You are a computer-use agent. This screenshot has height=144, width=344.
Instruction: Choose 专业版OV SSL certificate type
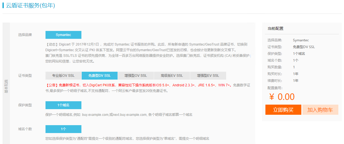[x=63, y=76]
